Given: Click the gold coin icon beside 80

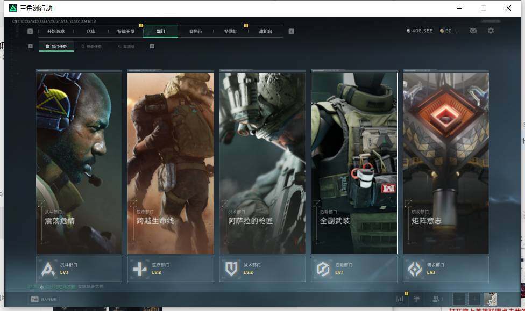Looking at the screenshot, I should (442, 31).
